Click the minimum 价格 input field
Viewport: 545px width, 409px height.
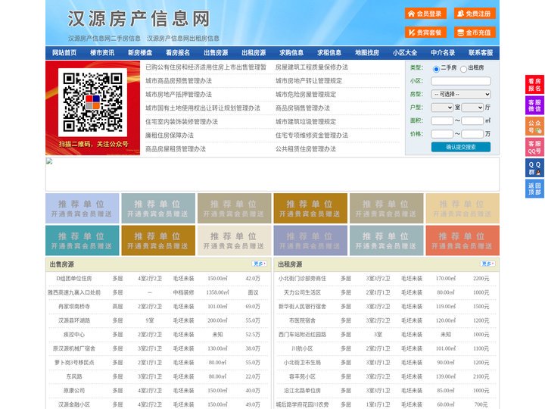point(442,134)
